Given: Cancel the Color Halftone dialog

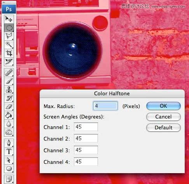Looking at the screenshot, I should tap(163, 117).
